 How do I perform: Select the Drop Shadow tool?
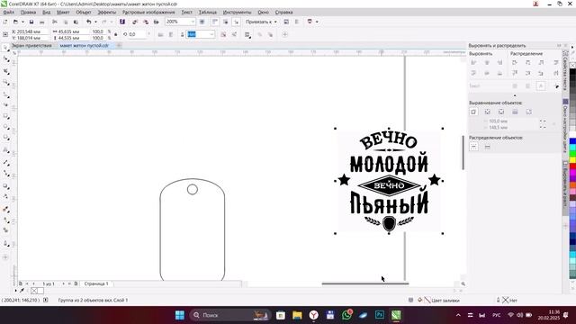pos(5,186)
